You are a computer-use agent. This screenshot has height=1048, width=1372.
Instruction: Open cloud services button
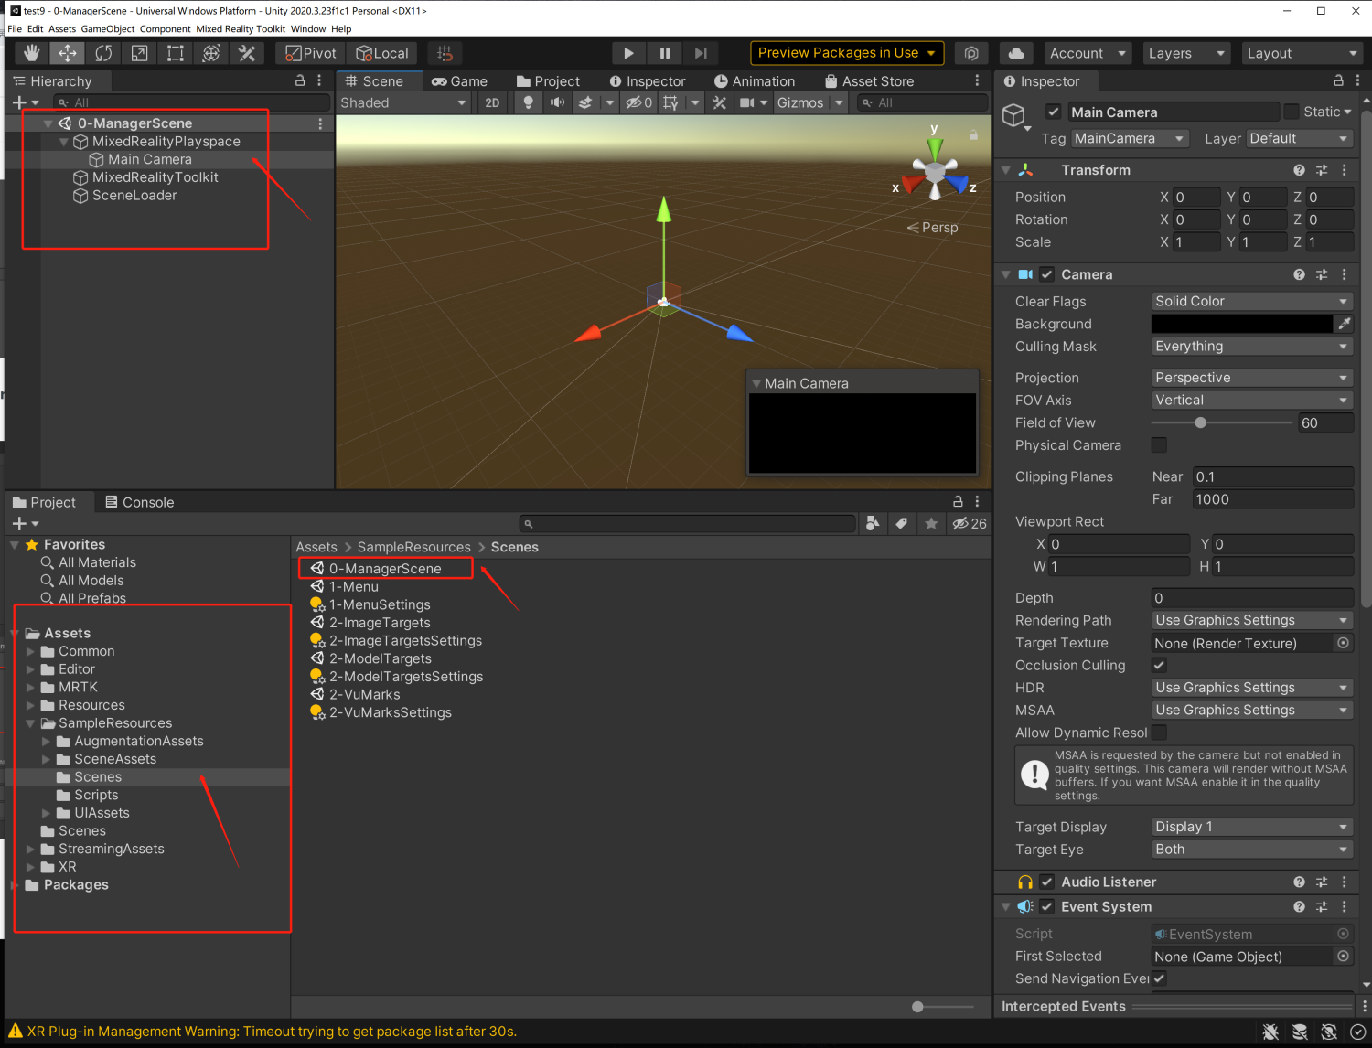tap(1016, 53)
